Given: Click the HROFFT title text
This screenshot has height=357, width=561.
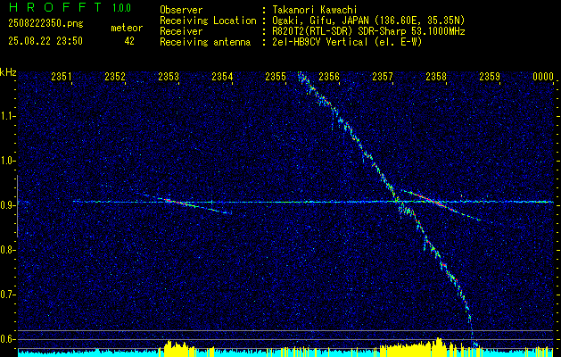Looking at the screenshot, I should [55, 7].
